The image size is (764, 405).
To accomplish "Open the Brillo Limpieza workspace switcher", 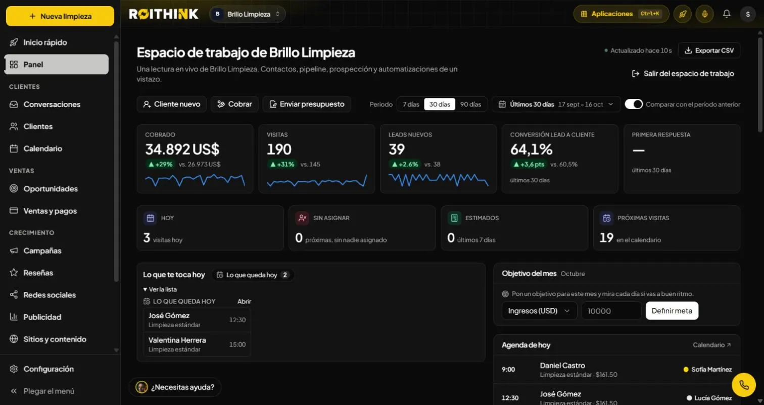I will click(248, 14).
